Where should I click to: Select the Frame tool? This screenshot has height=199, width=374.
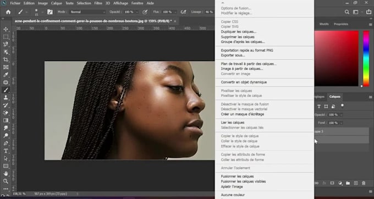pyautogui.click(x=5, y=67)
